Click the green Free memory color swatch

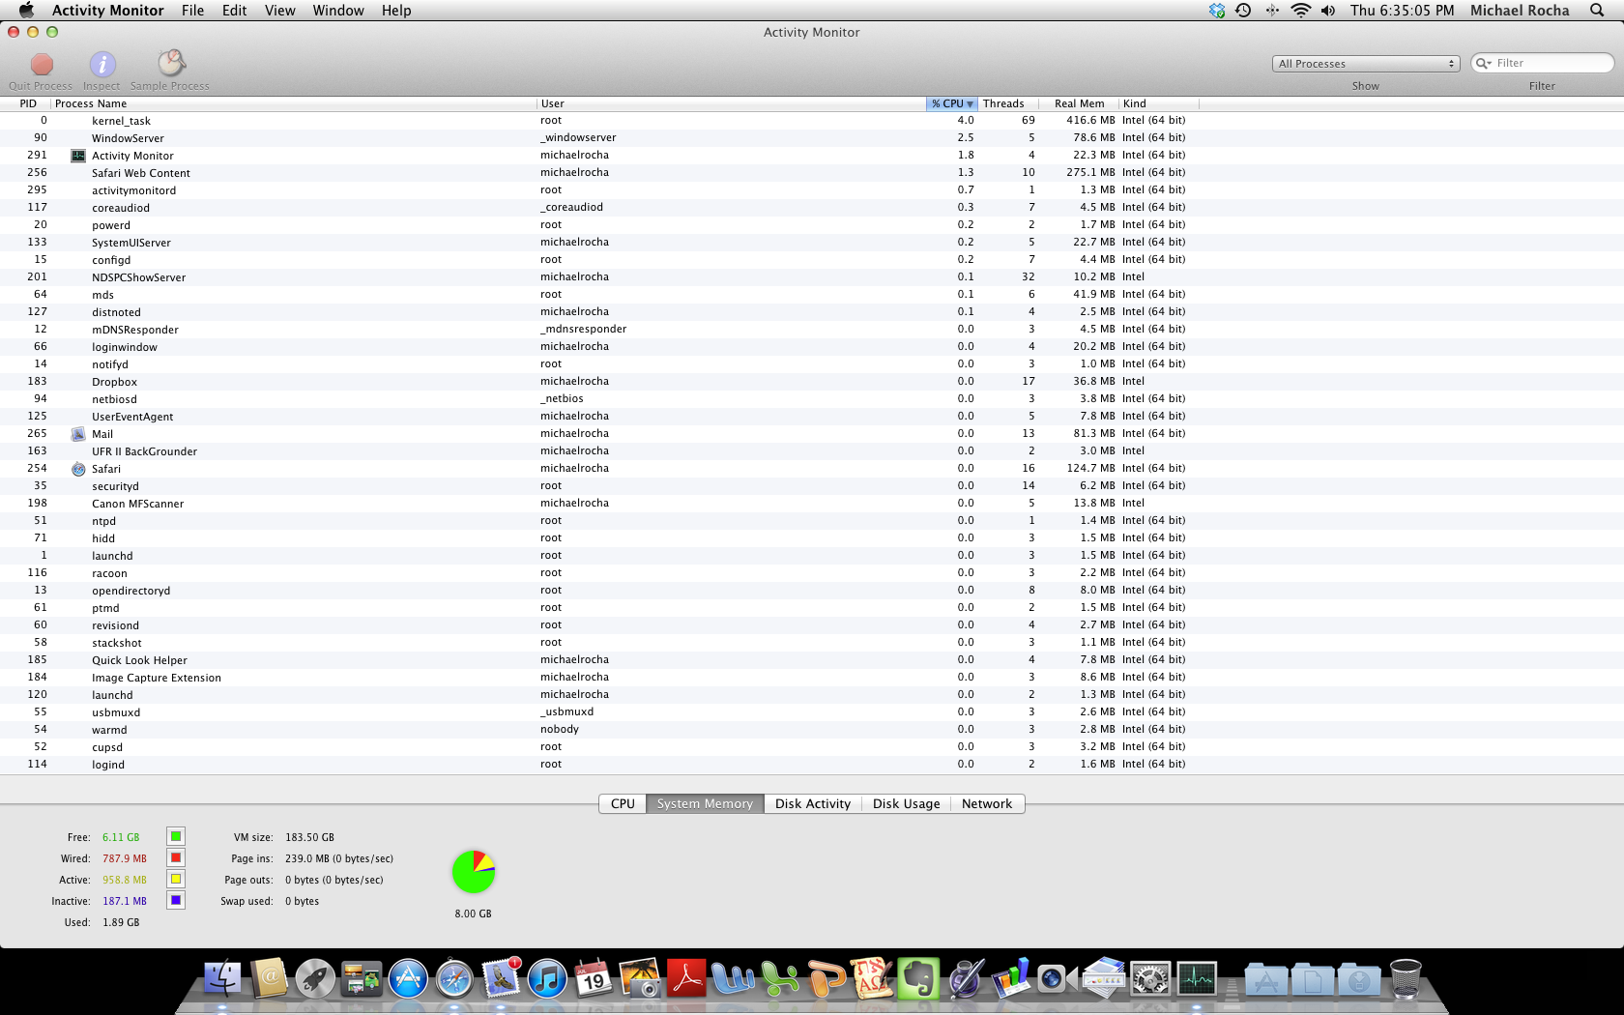pyautogui.click(x=176, y=837)
